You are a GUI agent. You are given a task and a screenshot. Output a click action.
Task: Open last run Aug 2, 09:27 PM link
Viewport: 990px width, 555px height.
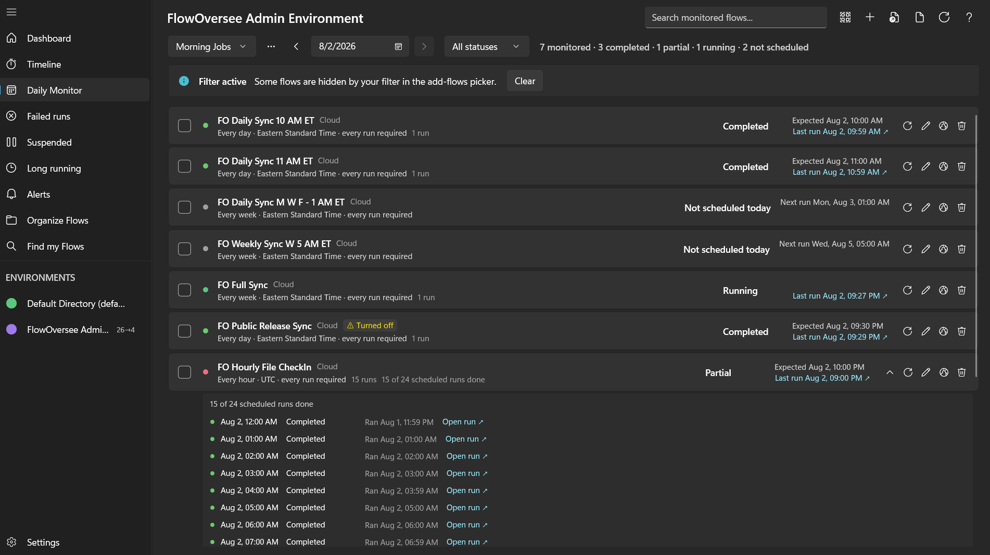(840, 296)
